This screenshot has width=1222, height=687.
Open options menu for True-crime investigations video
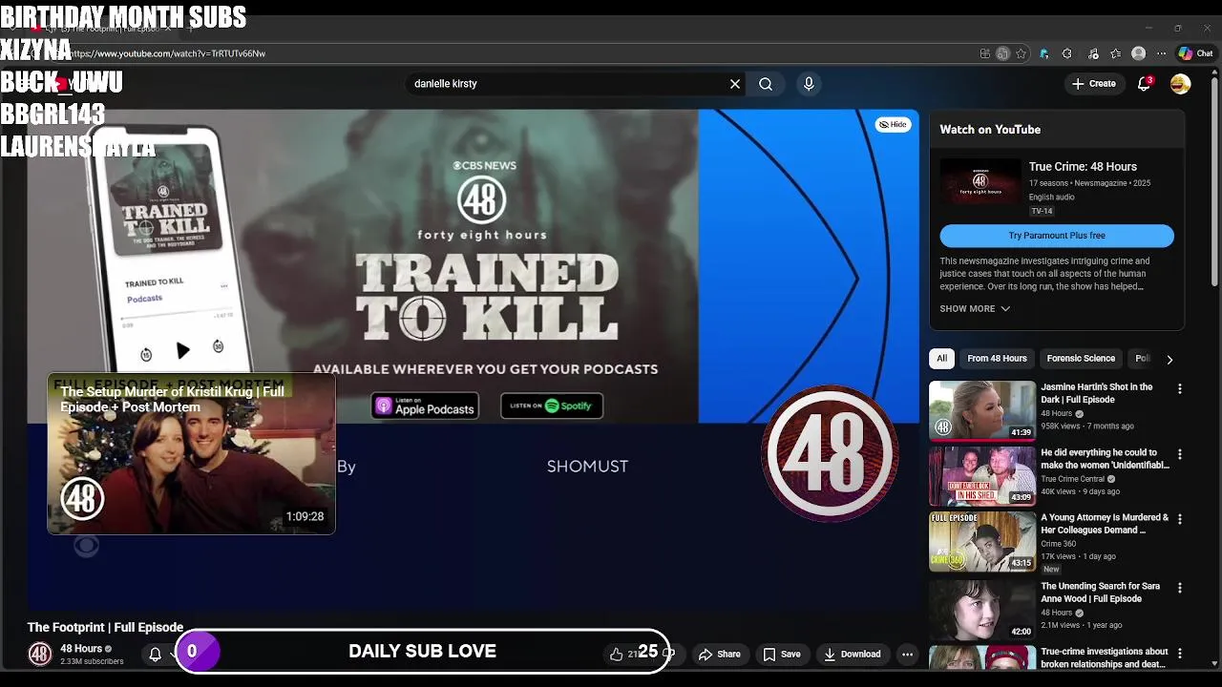click(1180, 654)
